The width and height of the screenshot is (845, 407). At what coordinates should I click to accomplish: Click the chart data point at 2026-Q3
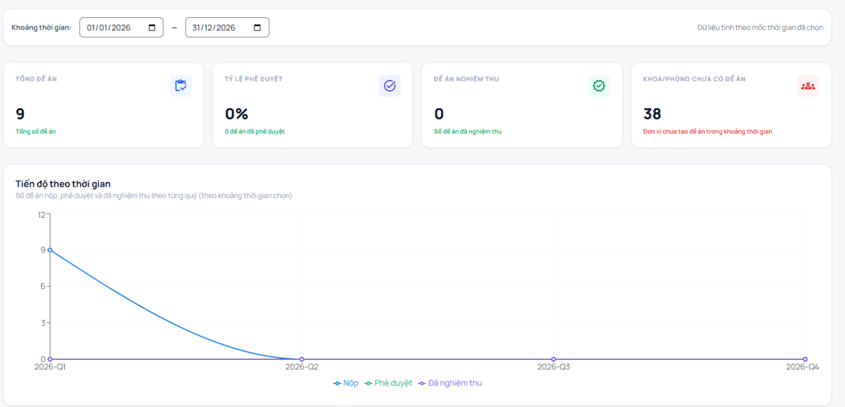(554, 359)
